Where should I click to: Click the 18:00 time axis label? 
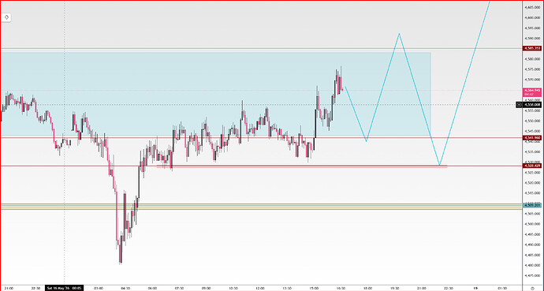367,288
